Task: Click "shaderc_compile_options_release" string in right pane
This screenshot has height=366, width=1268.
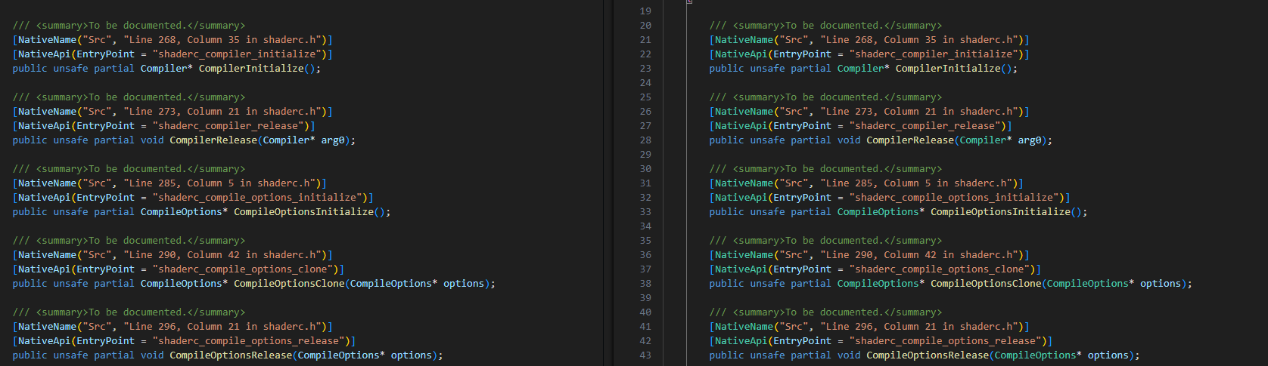Action: click(x=945, y=341)
